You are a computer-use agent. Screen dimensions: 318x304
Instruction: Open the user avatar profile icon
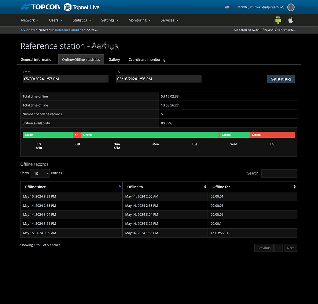[291, 7]
